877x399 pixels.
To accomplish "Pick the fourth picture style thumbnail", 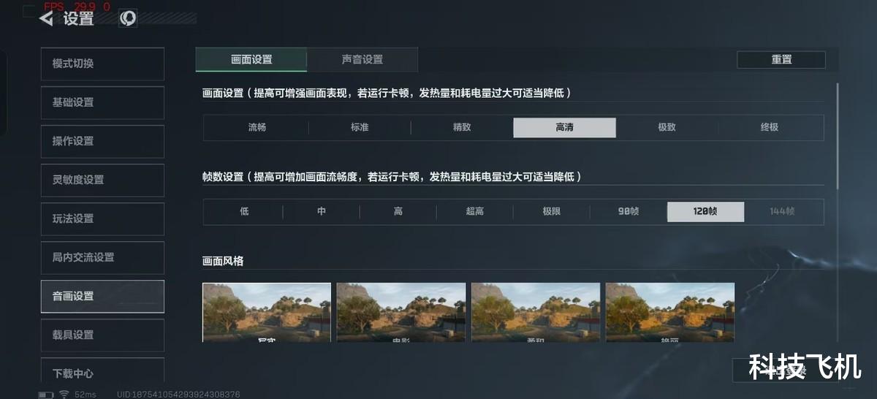I will 670,312.
